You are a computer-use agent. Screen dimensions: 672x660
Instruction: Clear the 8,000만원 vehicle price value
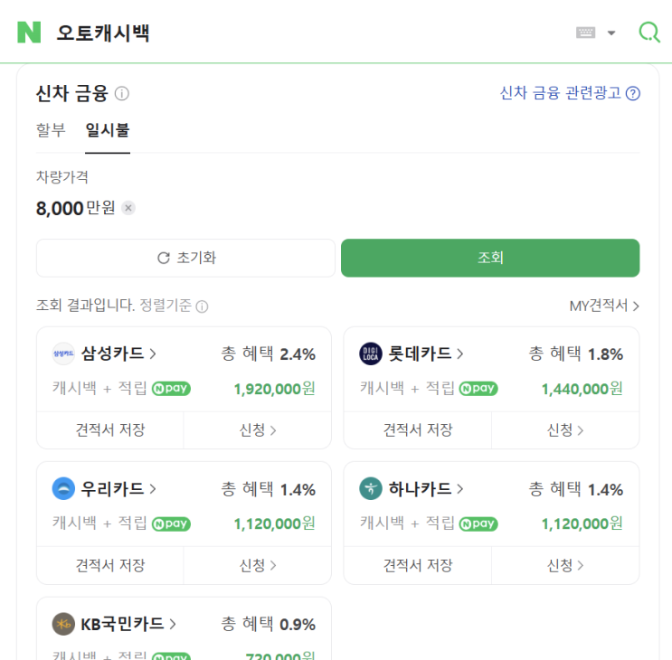point(128,208)
